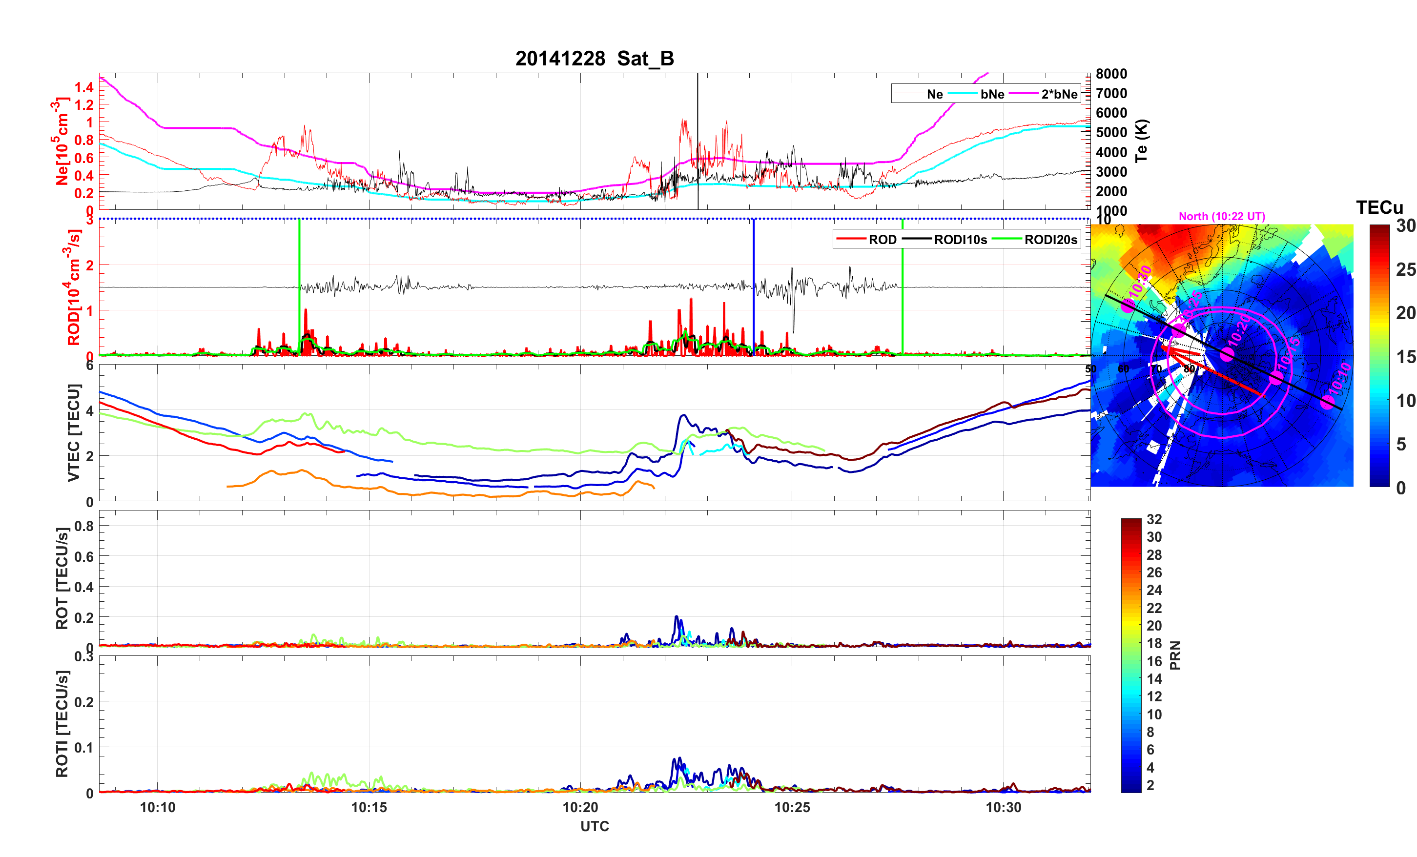The height and width of the screenshot is (857, 1417).
Task: Click the black vertical line in Ne panel
Action: 698,115
